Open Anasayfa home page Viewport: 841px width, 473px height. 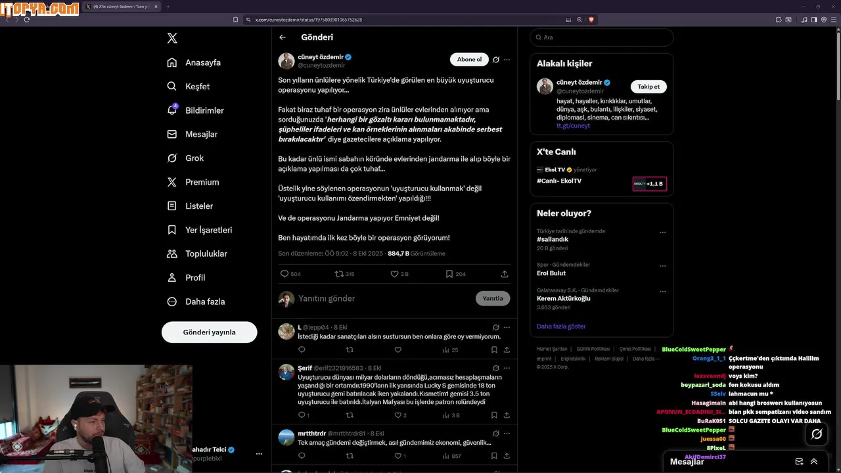tap(194, 62)
